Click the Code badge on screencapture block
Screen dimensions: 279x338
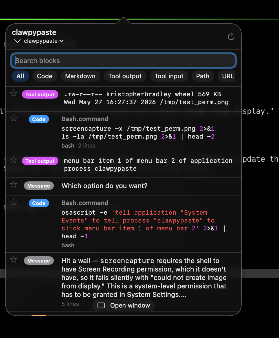39,119
